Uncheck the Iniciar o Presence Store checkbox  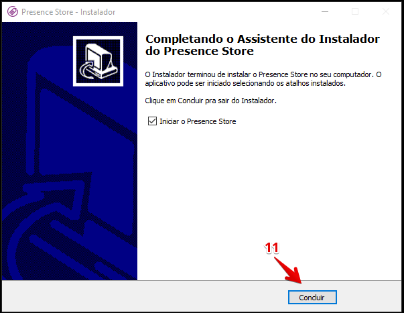[x=152, y=121]
